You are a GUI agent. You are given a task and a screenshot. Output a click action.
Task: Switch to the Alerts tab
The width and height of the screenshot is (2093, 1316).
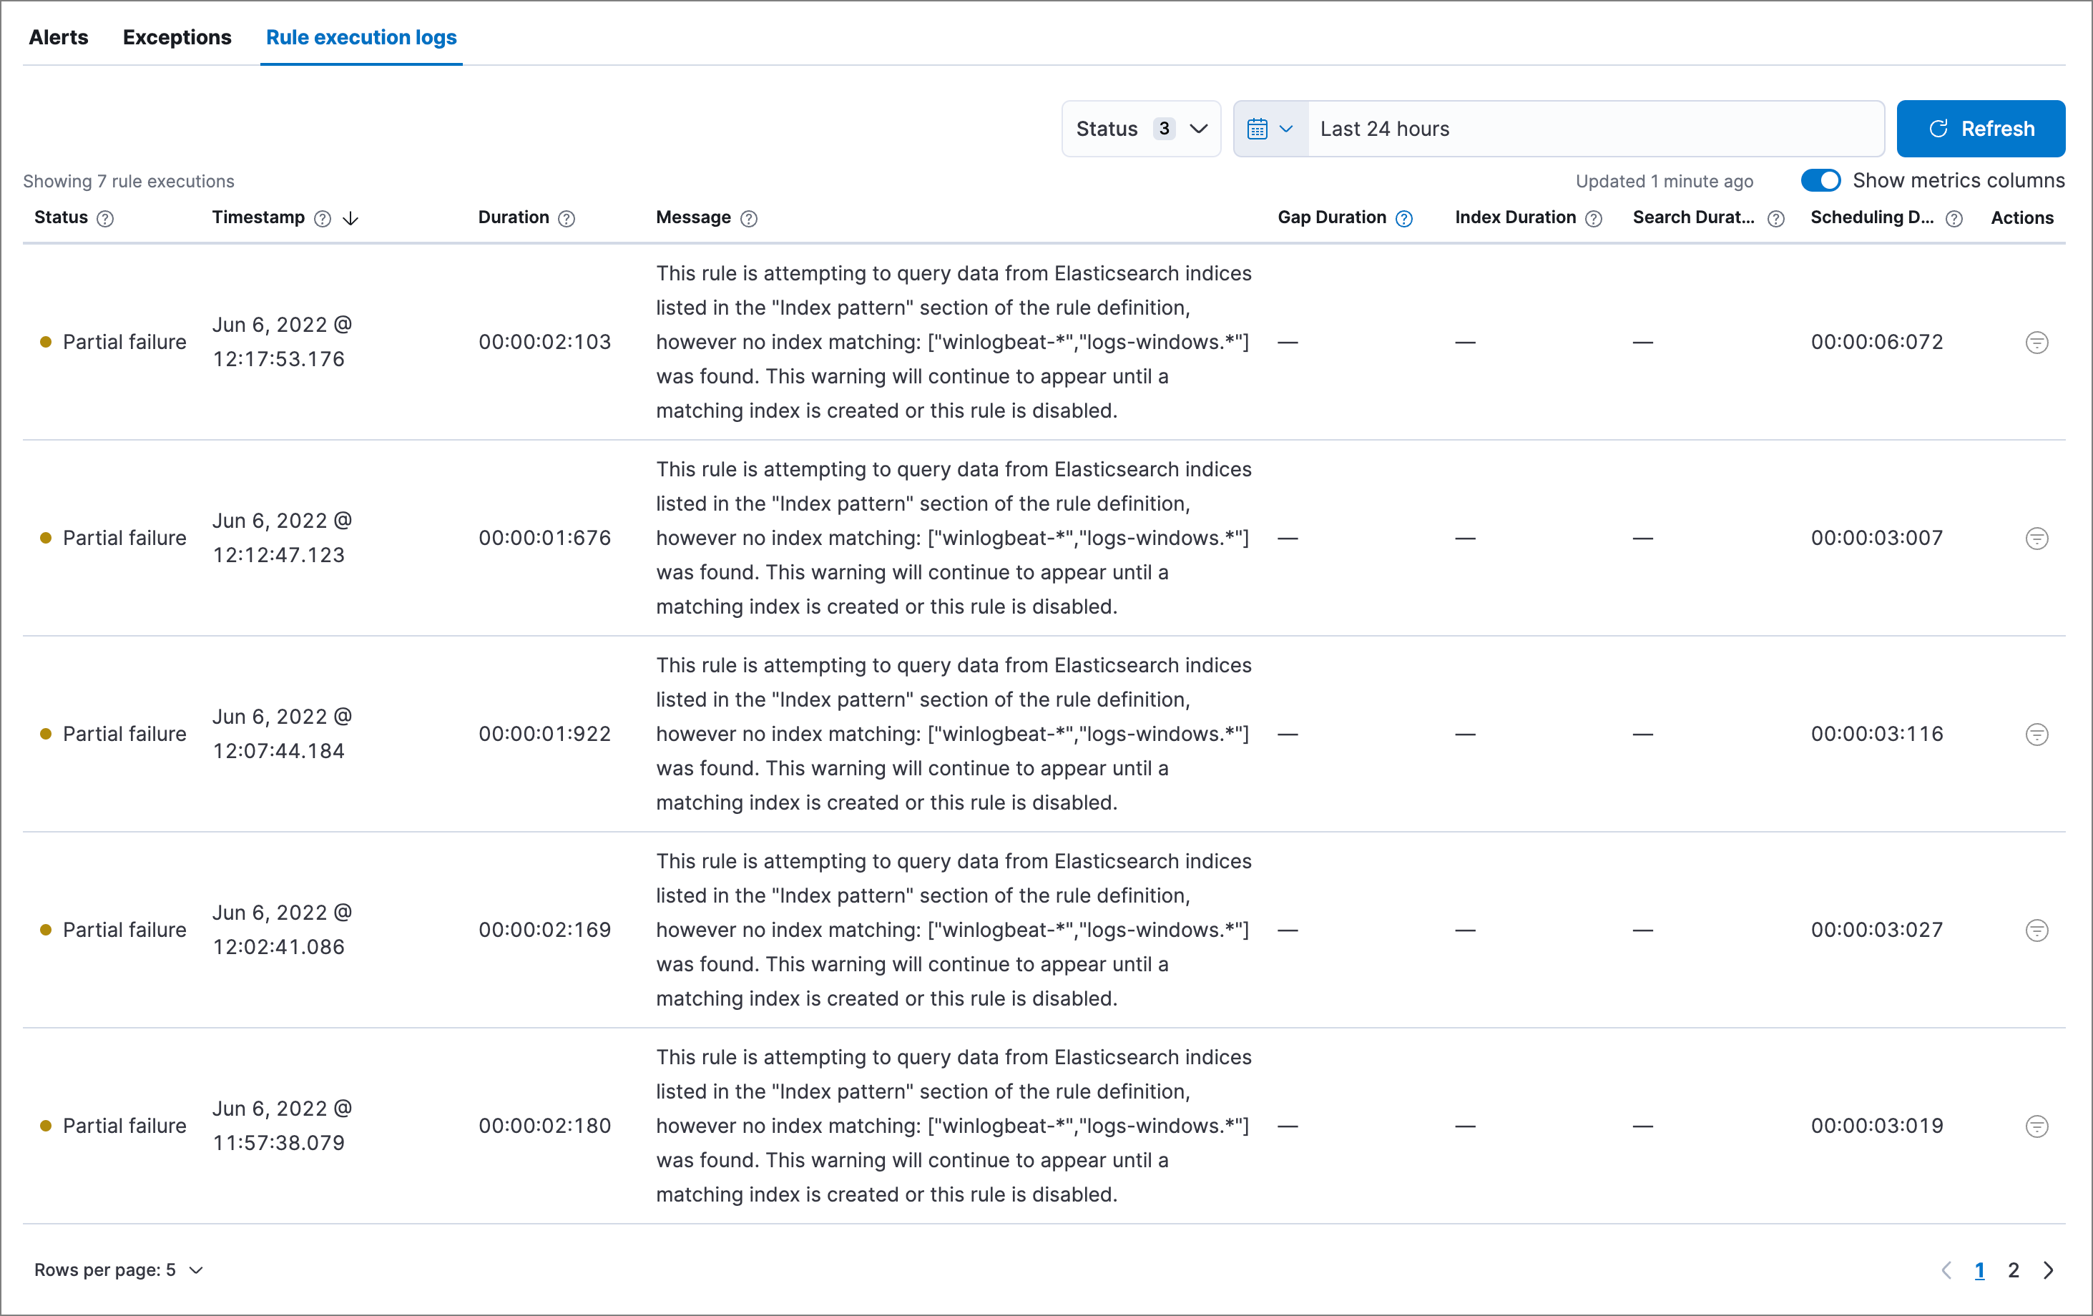click(58, 37)
